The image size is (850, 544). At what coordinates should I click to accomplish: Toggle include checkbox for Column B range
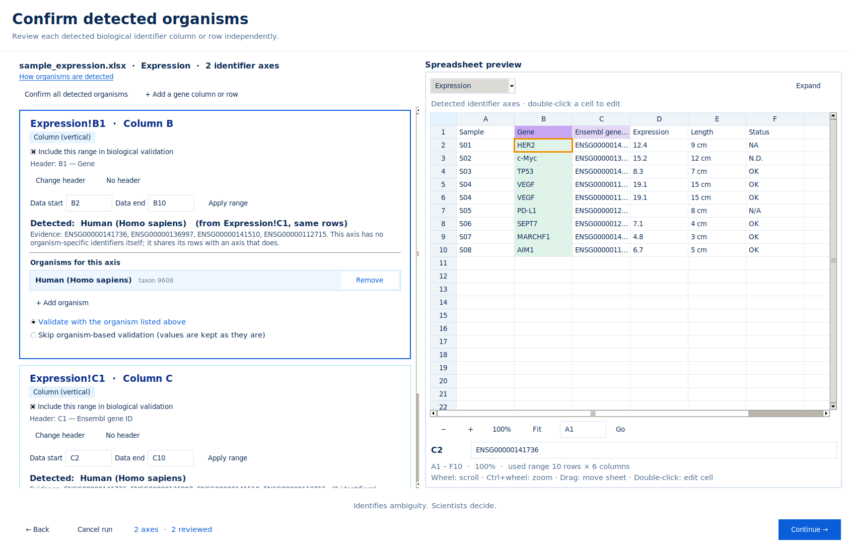click(33, 152)
